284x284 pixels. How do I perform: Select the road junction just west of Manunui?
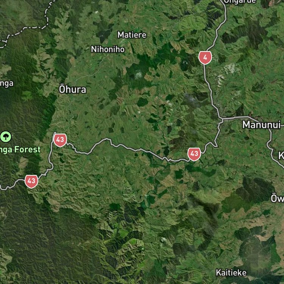pos(222,119)
